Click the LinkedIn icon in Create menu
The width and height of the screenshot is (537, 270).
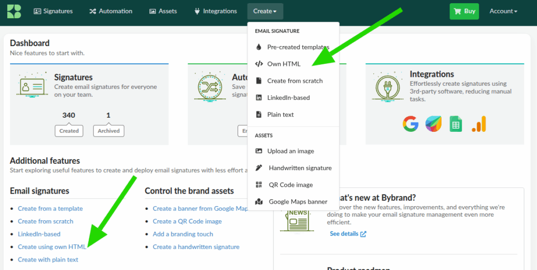[259, 98]
